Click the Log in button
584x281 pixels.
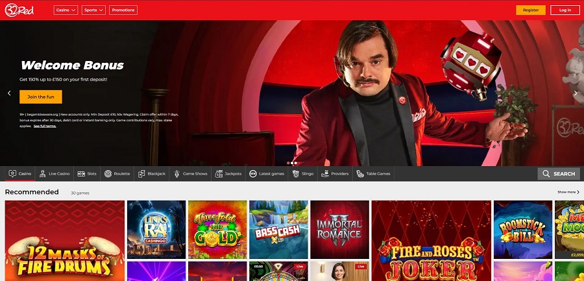pyautogui.click(x=565, y=10)
